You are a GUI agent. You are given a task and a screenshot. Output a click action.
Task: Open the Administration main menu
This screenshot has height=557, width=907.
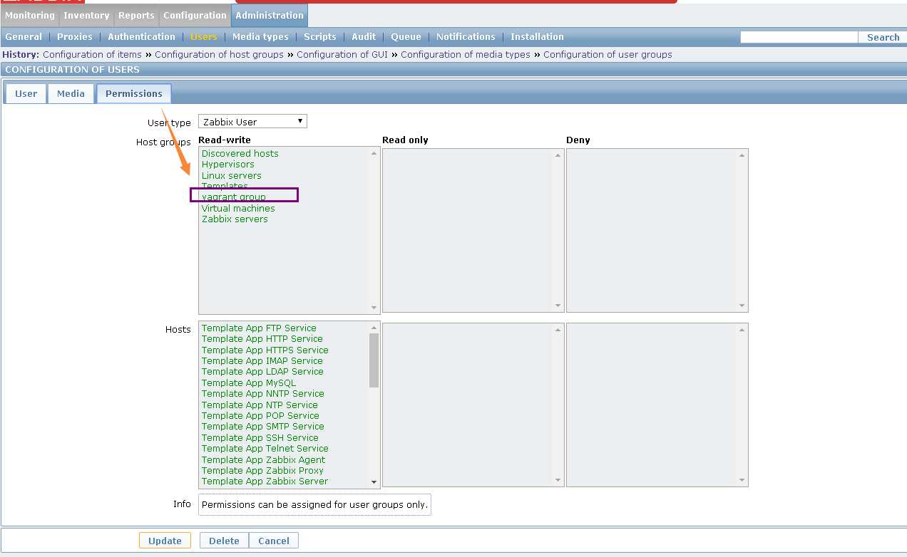point(270,15)
